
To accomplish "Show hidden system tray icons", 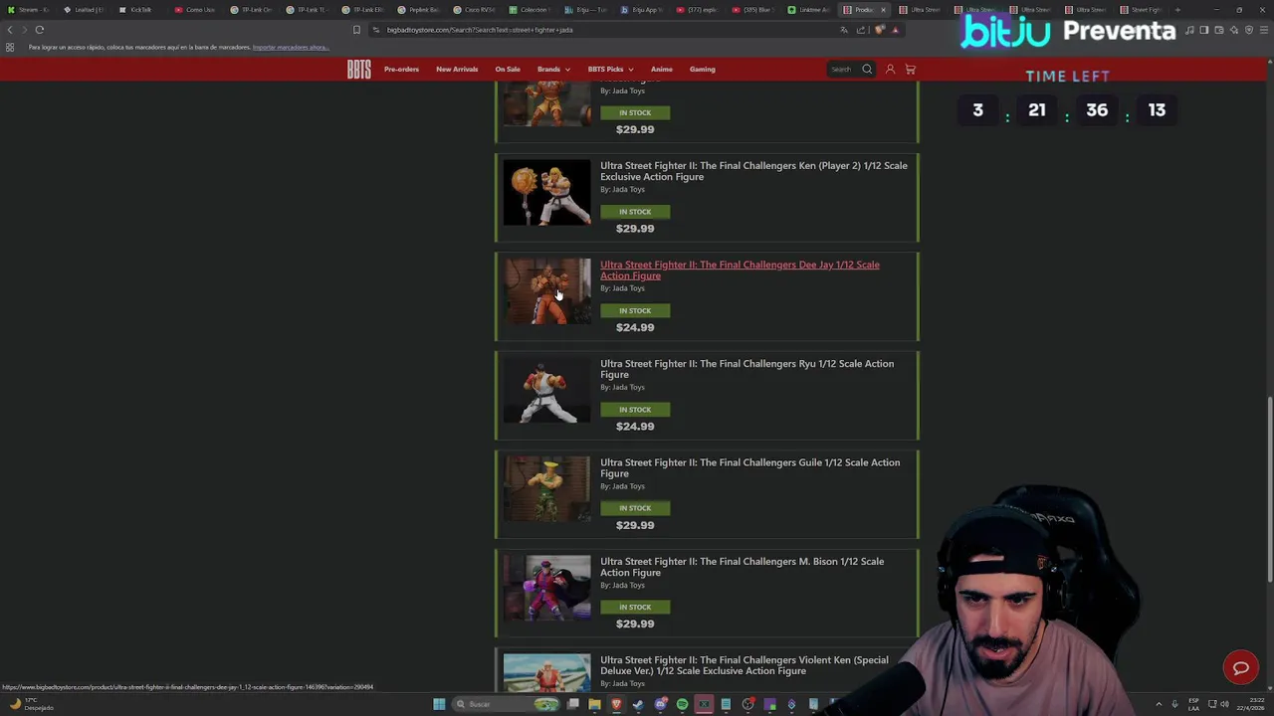I will (x=1160, y=704).
